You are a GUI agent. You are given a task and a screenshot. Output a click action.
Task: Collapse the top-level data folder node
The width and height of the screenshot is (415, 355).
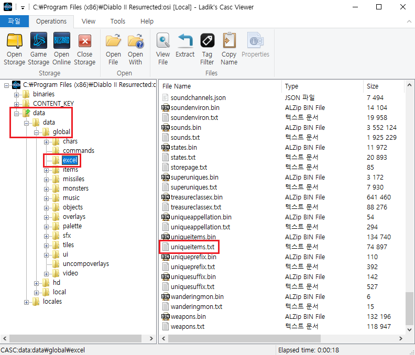pyautogui.click(x=16, y=114)
